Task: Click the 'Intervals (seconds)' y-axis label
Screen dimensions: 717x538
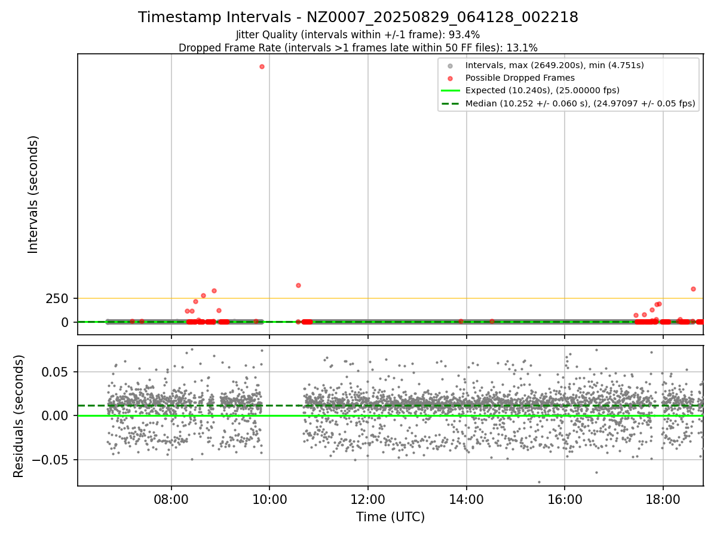Action: pyautogui.click(x=33, y=194)
